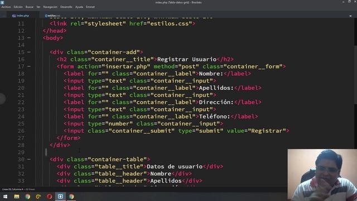The image size is (357, 201).
Task: Click on "Registrar" value in line 26
Action: click(267, 131)
